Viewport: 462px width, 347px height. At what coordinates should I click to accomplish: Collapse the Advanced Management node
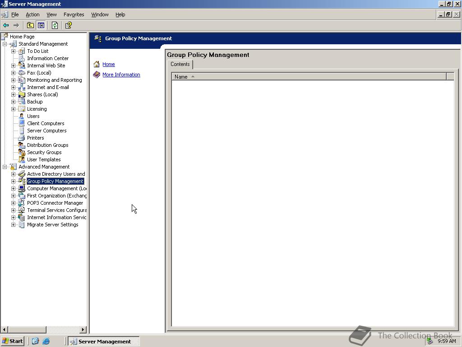click(x=5, y=167)
